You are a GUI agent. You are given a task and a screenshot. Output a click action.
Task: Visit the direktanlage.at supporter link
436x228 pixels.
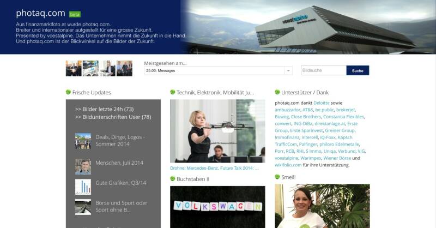click(330, 124)
